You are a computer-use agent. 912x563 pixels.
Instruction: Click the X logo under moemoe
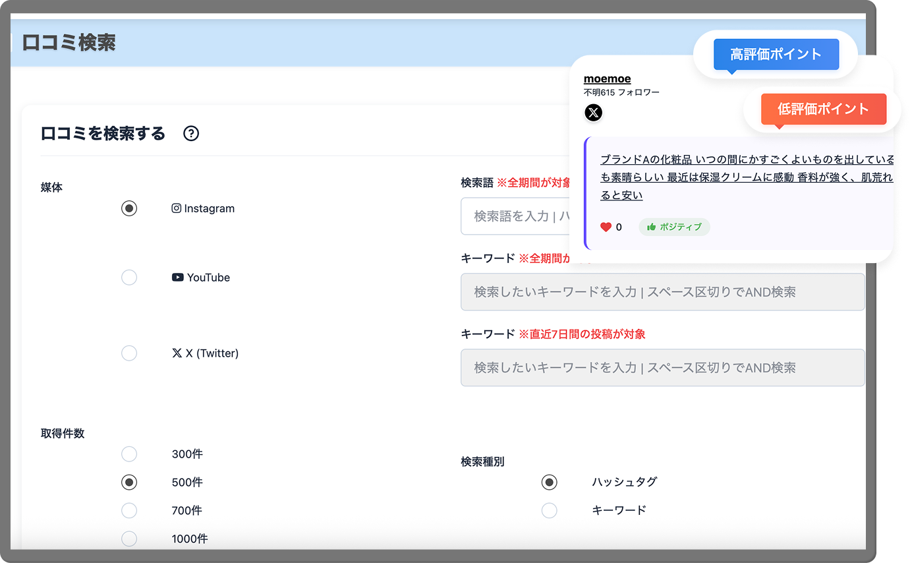click(x=593, y=113)
